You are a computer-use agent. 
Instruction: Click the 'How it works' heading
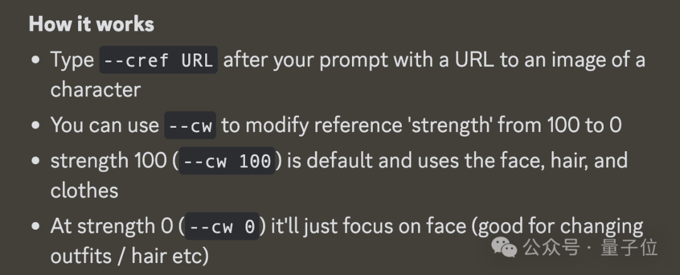tap(91, 24)
